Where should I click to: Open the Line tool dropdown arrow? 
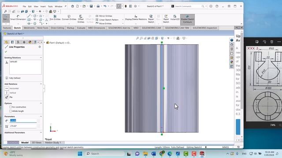click(32, 16)
